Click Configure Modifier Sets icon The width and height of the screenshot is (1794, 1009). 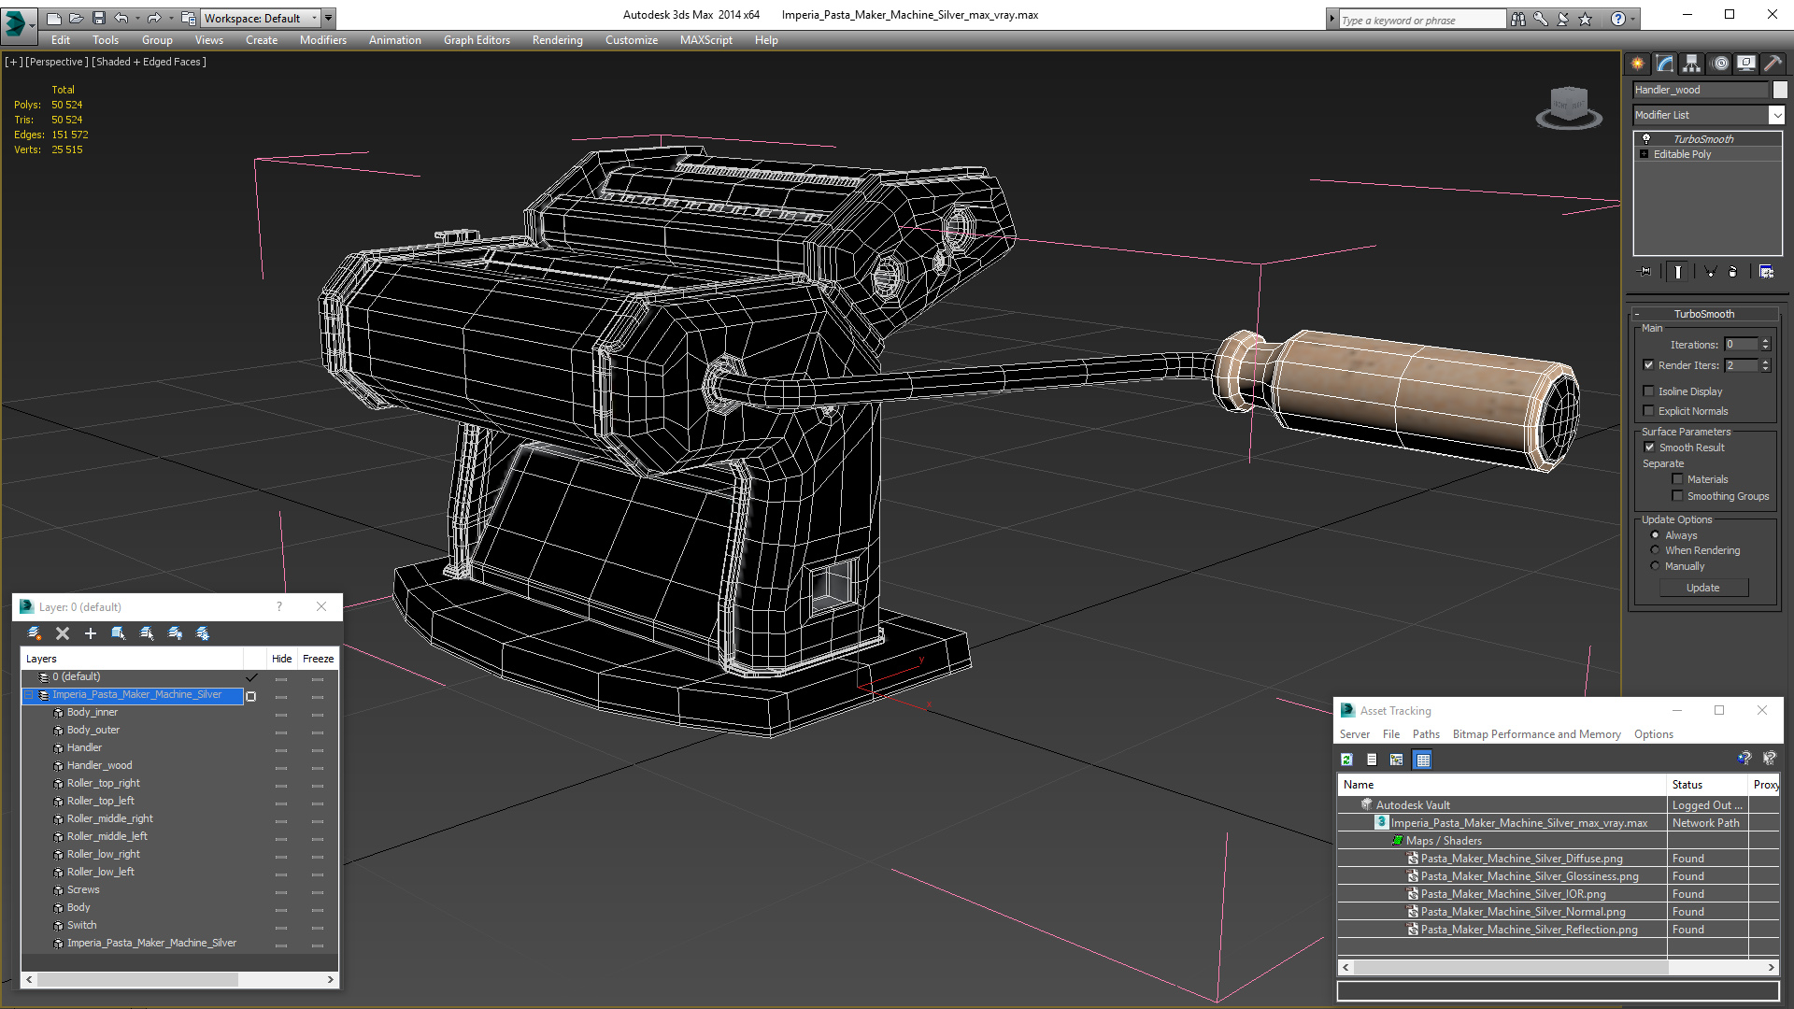click(x=1766, y=272)
